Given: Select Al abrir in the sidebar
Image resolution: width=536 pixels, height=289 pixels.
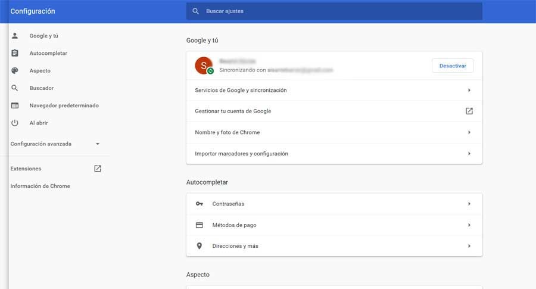Looking at the screenshot, I should [39, 123].
